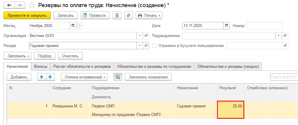Move row up with blue up arrow
The height and width of the screenshot is (125, 298).
(x=41, y=77)
